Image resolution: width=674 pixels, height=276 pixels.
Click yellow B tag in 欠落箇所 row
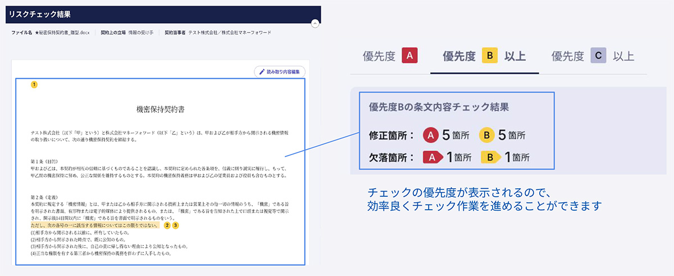pyautogui.click(x=488, y=157)
